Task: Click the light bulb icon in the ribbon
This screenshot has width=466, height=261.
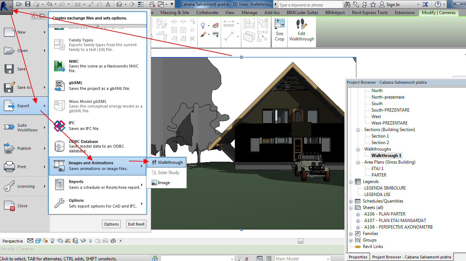Action: point(203,25)
